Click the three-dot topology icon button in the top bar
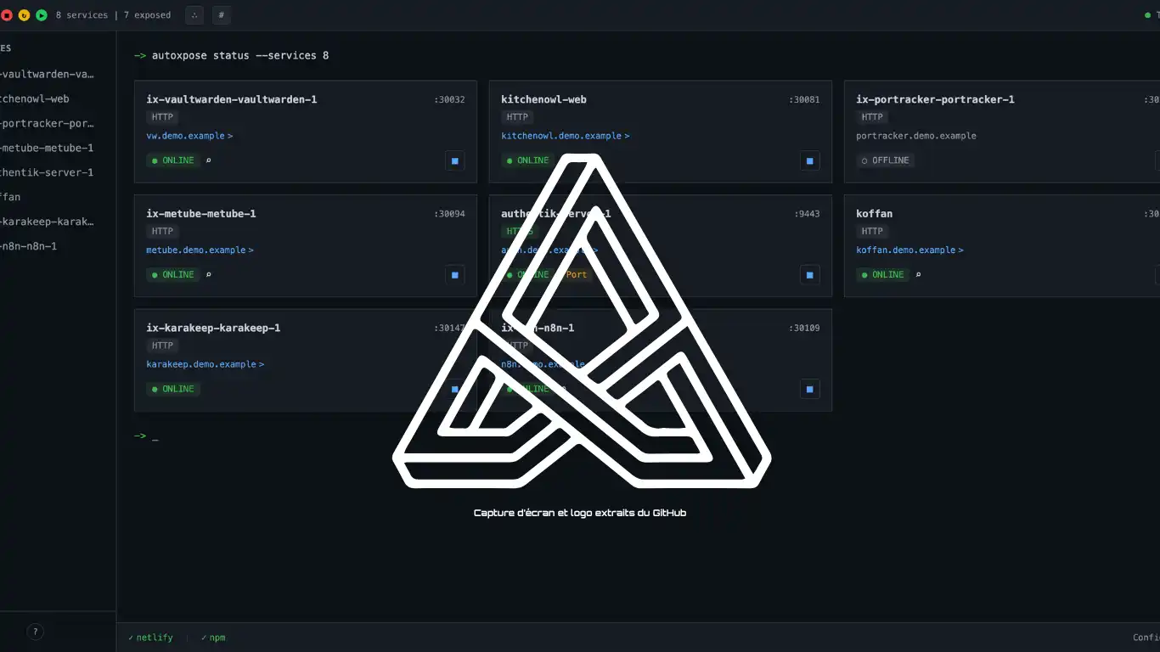 pyautogui.click(x=194, y=15)
